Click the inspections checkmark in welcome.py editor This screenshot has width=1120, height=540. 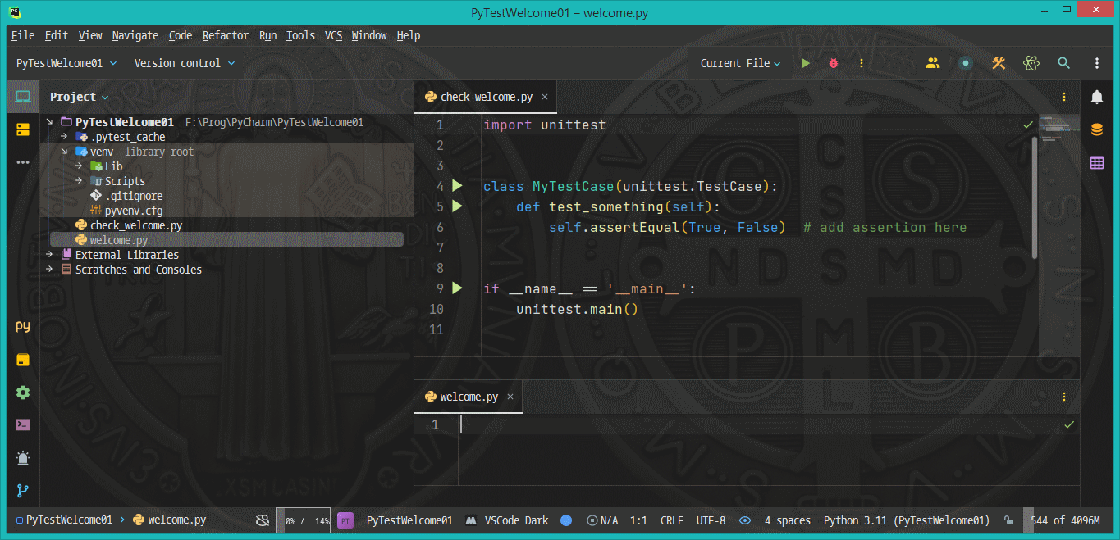1069,424
